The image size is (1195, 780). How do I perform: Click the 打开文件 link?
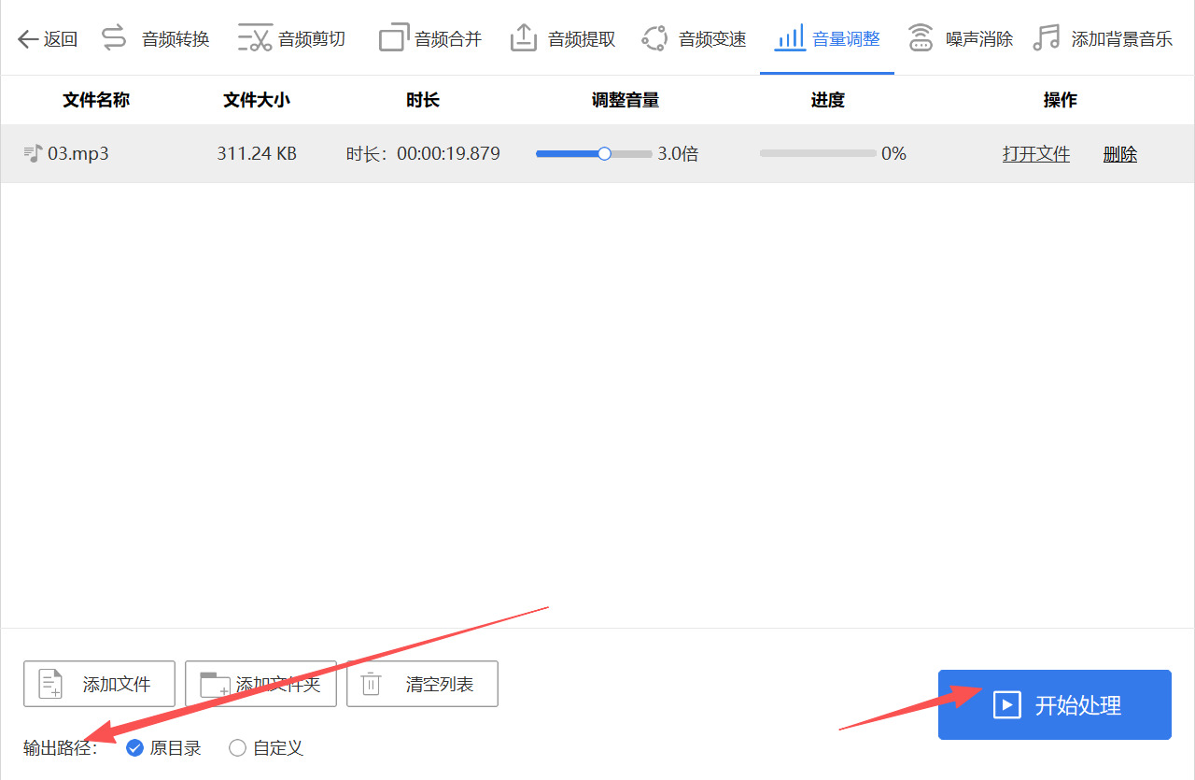click(1036, 154)
